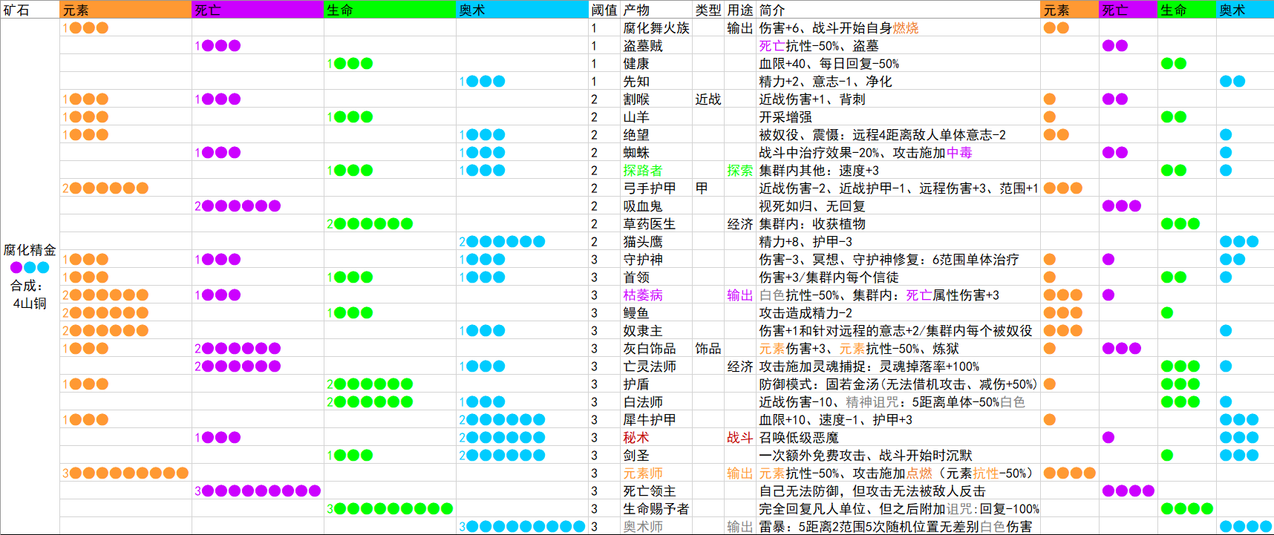Click the 盗墓贼 product cell

656,45
